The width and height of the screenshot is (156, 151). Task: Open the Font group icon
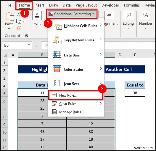click(x=37, y=15)
